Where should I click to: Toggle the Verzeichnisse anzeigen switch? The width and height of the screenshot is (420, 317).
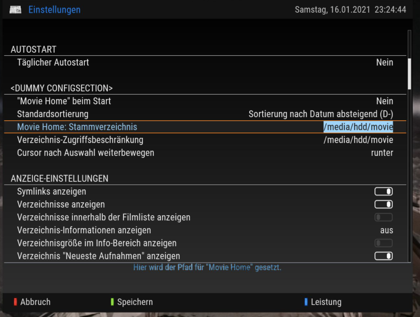tap(383, 204)
